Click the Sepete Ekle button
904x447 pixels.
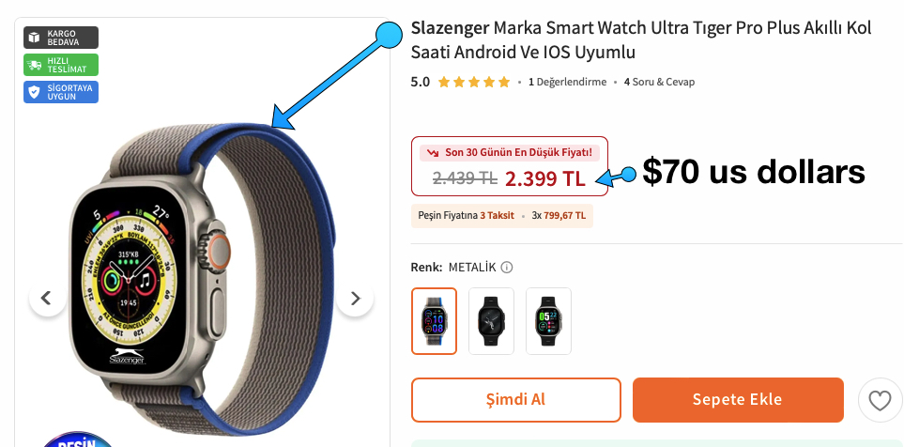click(738, 400)
